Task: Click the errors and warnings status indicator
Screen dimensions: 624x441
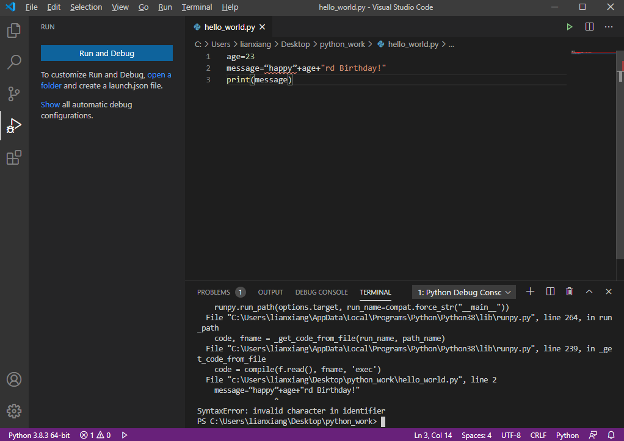Action: pos(95,435)
